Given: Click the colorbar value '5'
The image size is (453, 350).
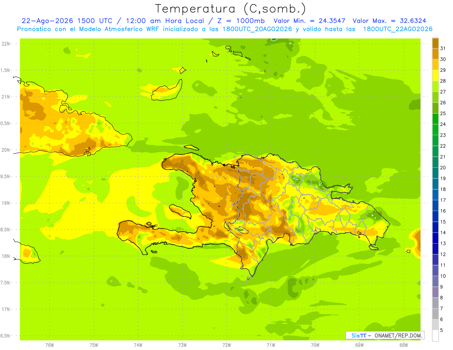Looking at the screenshot, I should click(x=442, y=330).
